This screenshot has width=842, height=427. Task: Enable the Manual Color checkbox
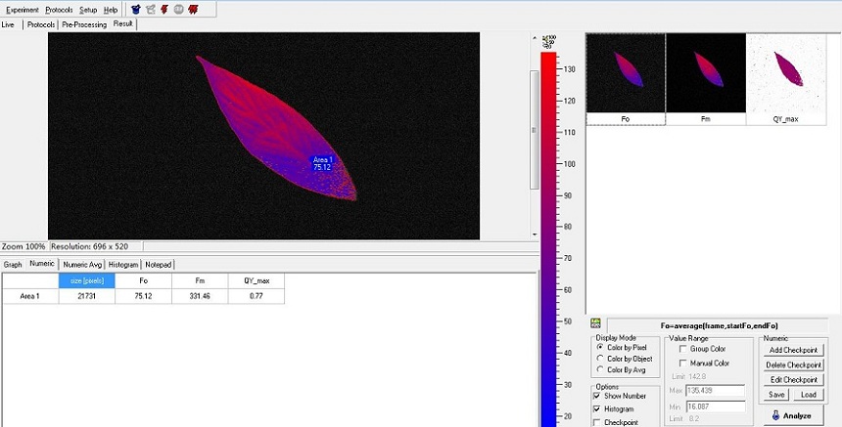681,363
